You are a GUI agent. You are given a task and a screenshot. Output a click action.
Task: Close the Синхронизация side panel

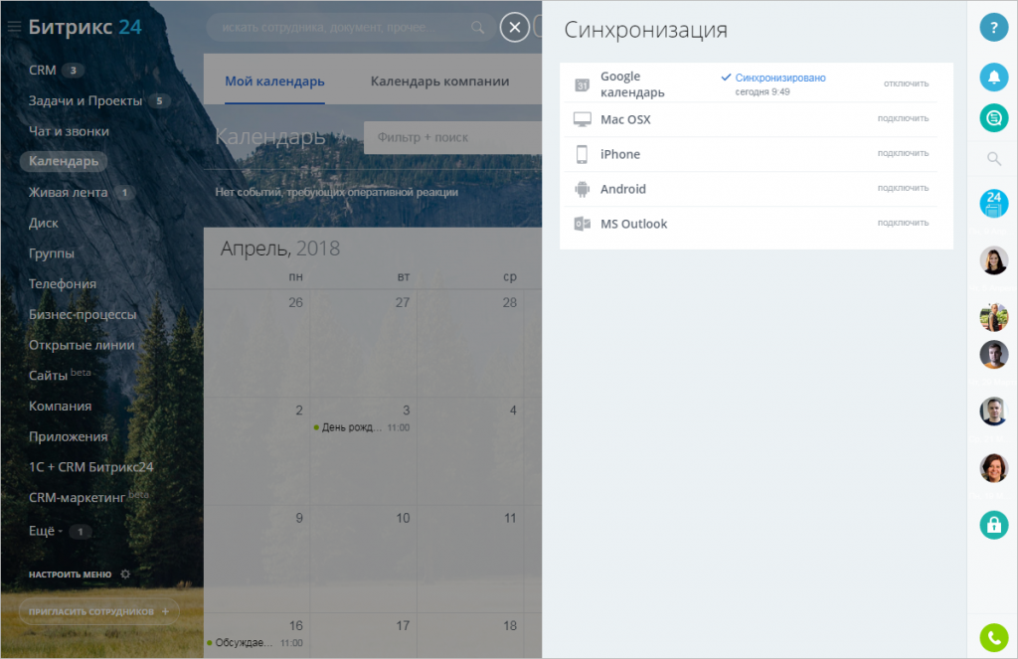click(x=515, y=27)
